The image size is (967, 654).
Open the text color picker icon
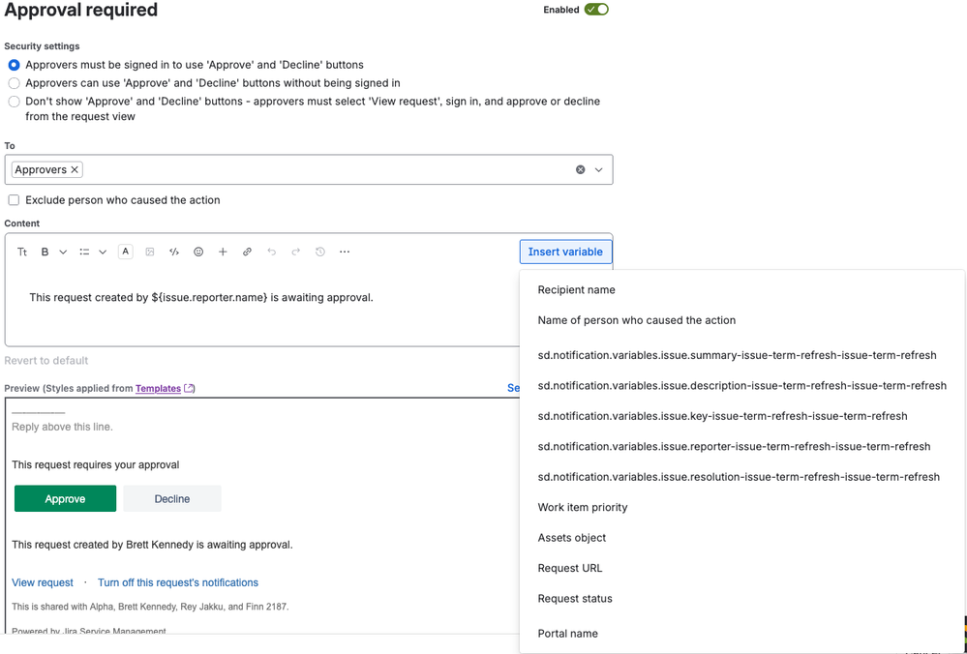(125, 252)
